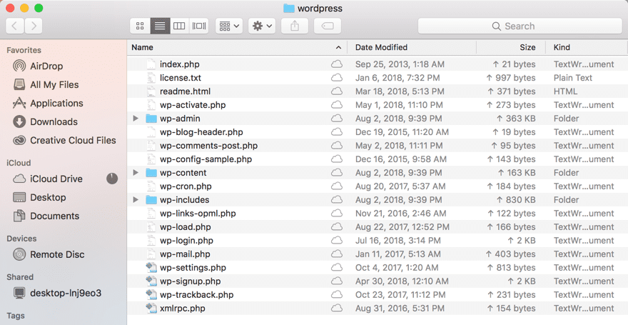The height and width of the screenshot is (325, 628).
Task: Expand the wp-admin folder
Action: (x=136, y=119)
